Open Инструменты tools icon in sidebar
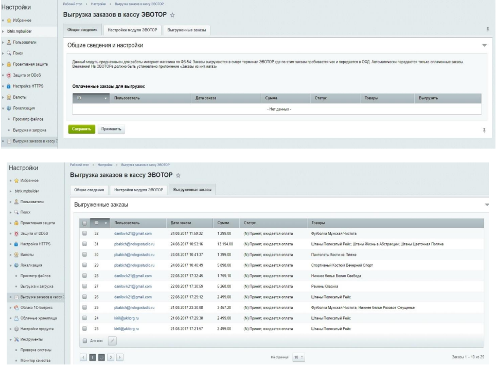 coord(16,339)
